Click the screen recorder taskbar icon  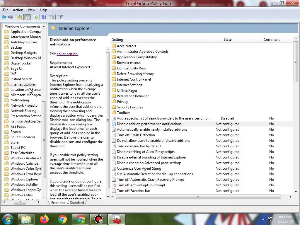coord(99,219)
